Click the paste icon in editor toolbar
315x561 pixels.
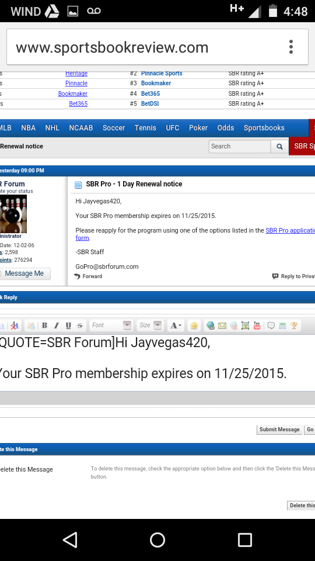[x=31, y=325]
